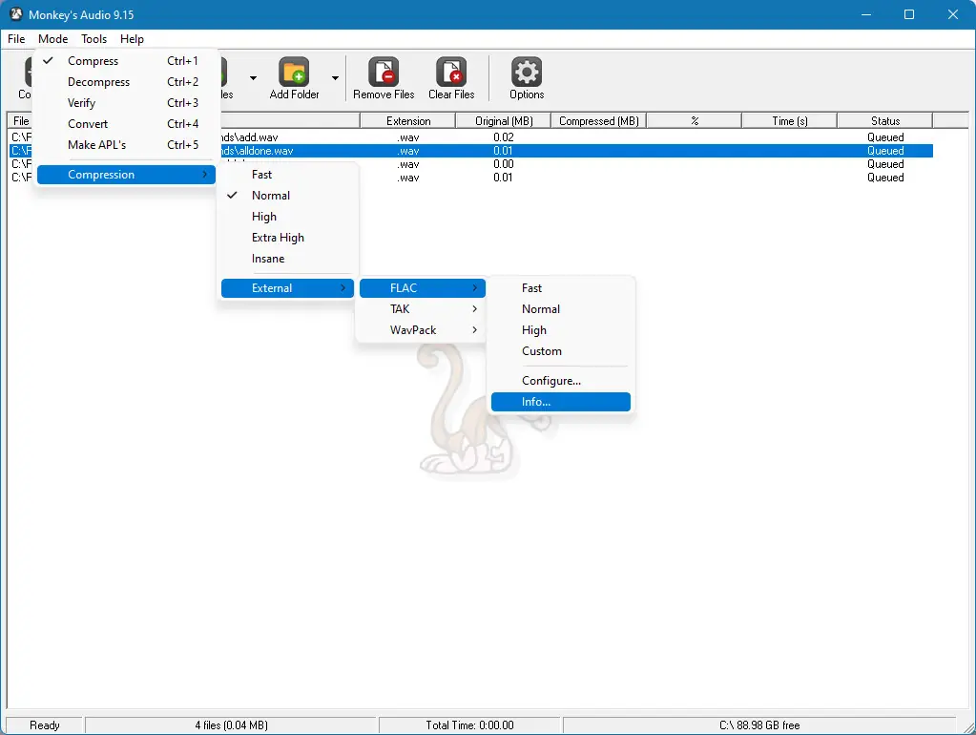Open the File menu

tap(16, 38)
